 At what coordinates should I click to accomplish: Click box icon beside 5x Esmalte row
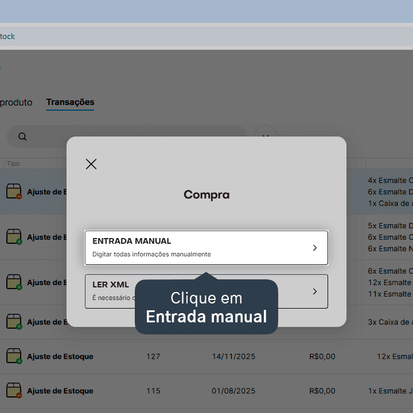pos(14,237)
